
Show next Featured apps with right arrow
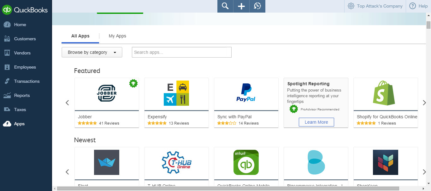tap(424, 103)
